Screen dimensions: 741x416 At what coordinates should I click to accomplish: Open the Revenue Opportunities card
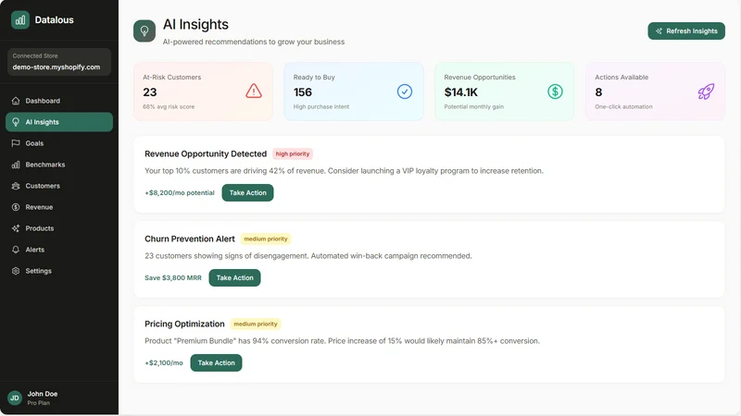[504, 92]
